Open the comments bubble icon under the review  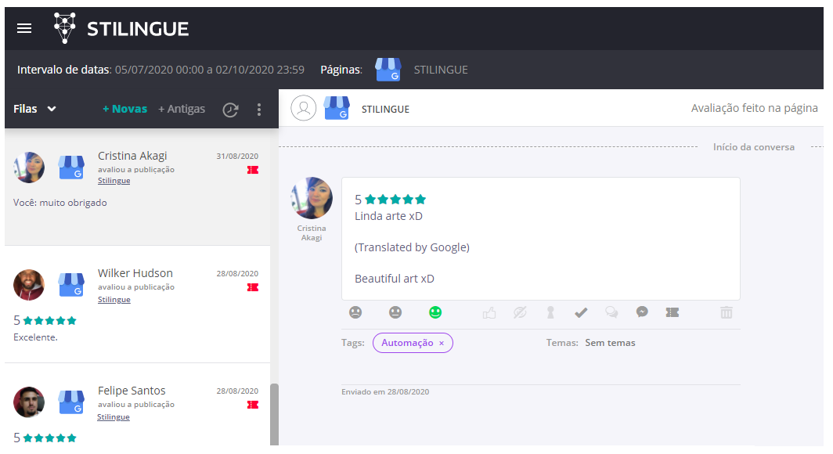(x=611, y=312)
